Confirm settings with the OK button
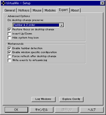 click(x=16, y=110)
